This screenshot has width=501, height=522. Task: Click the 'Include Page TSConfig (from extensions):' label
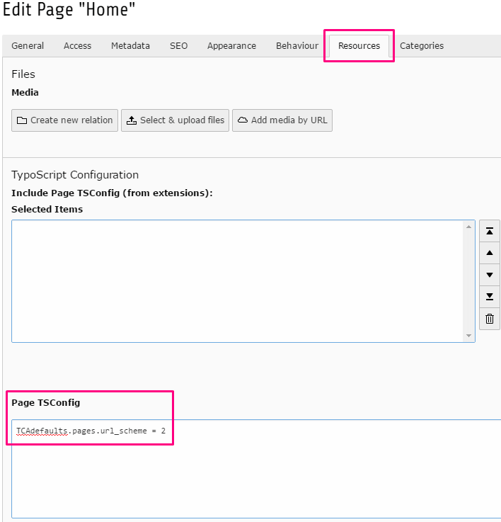112,193
